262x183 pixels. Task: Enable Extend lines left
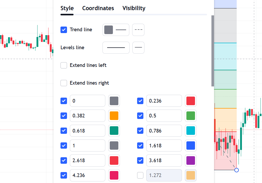tap(64, 65)
